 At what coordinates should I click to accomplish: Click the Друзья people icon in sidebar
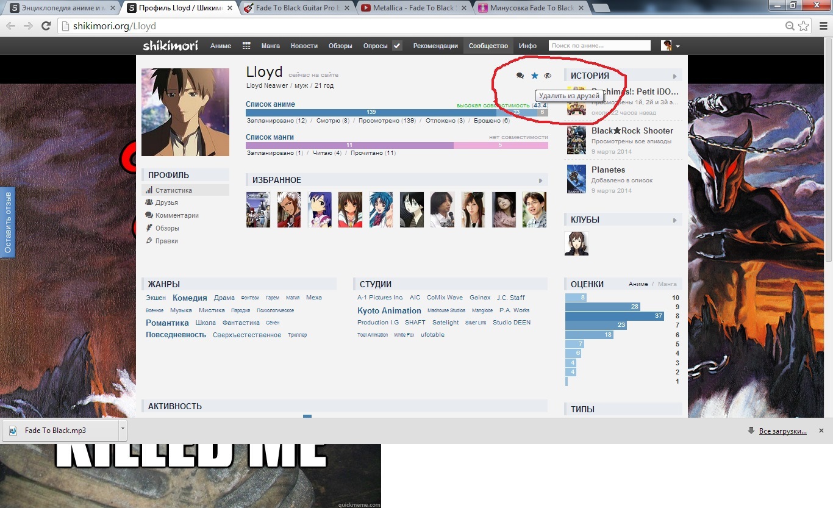(x=149, y=202)
